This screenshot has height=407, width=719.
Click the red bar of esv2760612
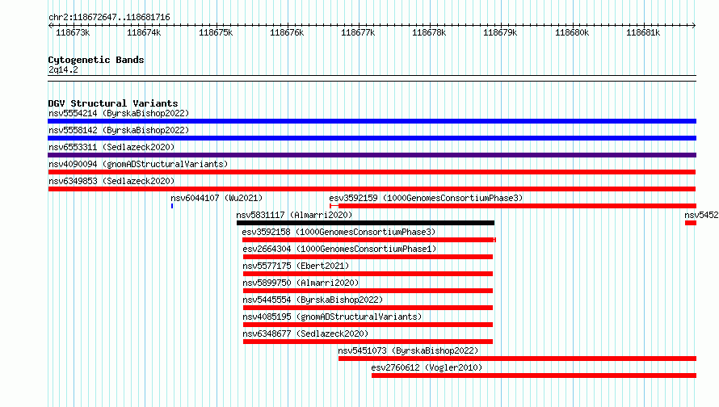534,376
